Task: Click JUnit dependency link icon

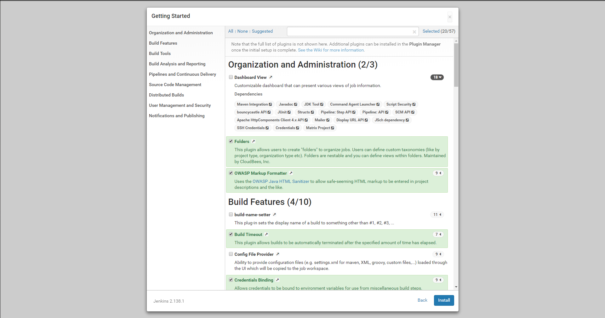Action: coord(289,112)
